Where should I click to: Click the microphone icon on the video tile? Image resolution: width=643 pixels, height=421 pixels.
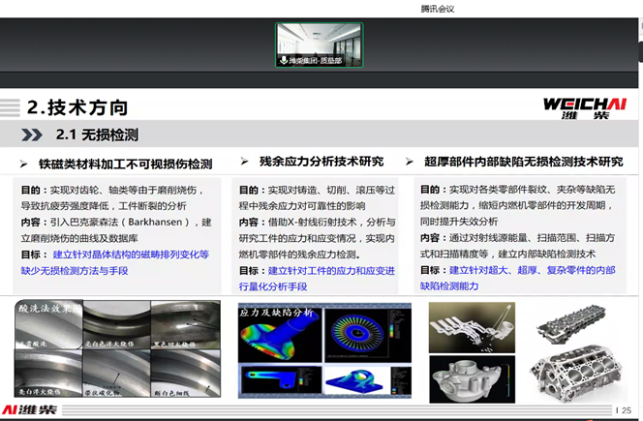click(x=283, y=60)
